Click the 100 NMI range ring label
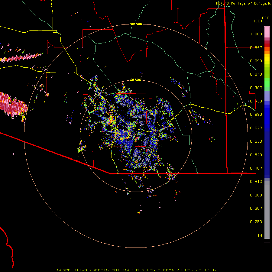 pos(136,24)
